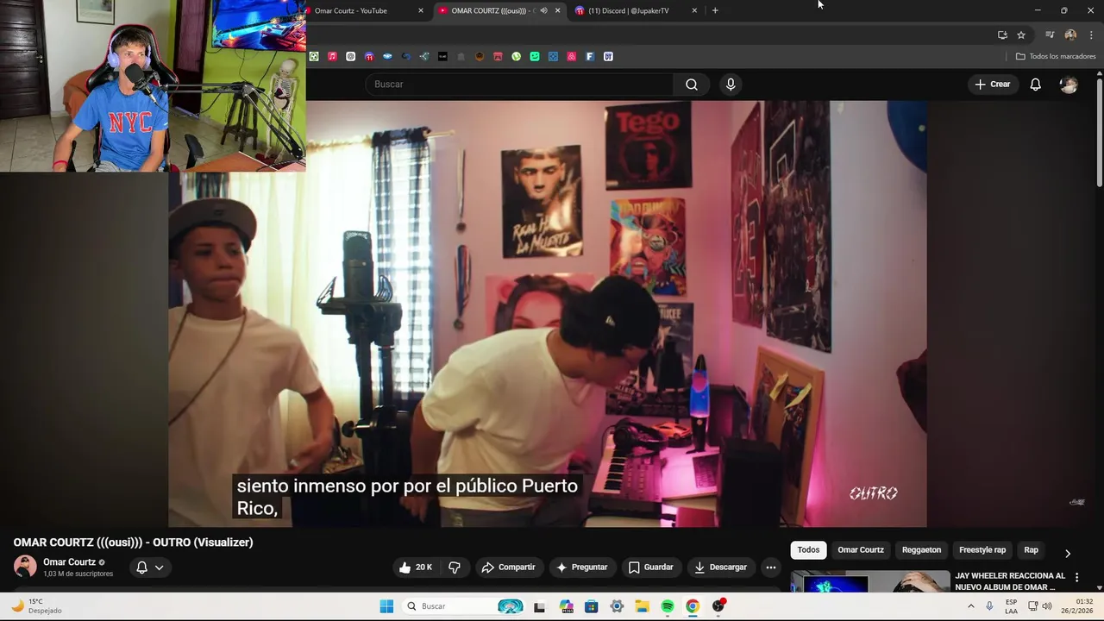Select the Reggaeton filter chip
Image resolution: width=1104 pixels, height=621 pixels.
tap(921, 550)
